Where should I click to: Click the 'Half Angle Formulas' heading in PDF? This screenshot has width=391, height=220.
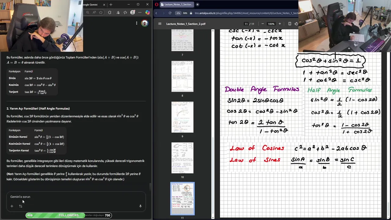340,90
